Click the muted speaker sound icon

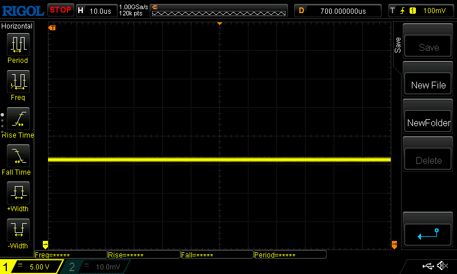click(442, 265)
